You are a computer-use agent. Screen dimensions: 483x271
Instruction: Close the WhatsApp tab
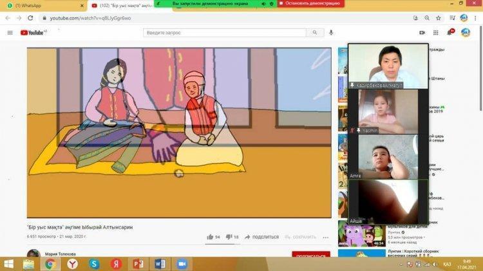(82, 6)
